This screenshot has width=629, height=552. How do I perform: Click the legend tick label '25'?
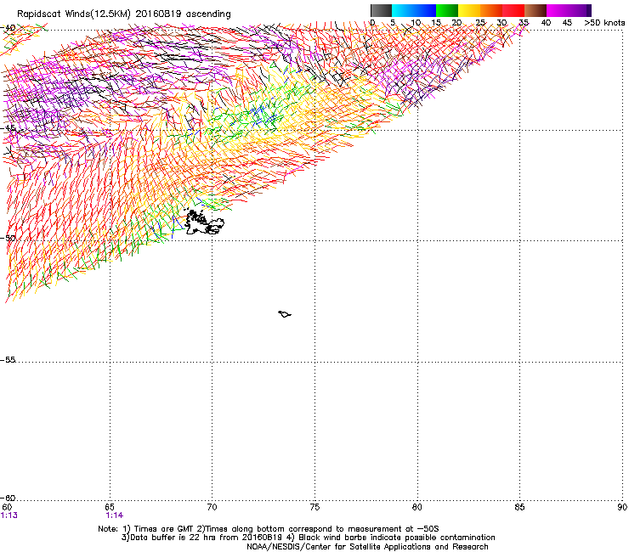[x=480, y=23]
